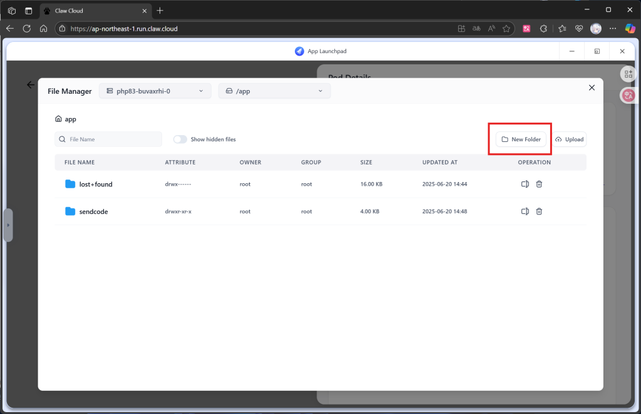
Task: Delete the lost+found folder
Action: (539, 184)
